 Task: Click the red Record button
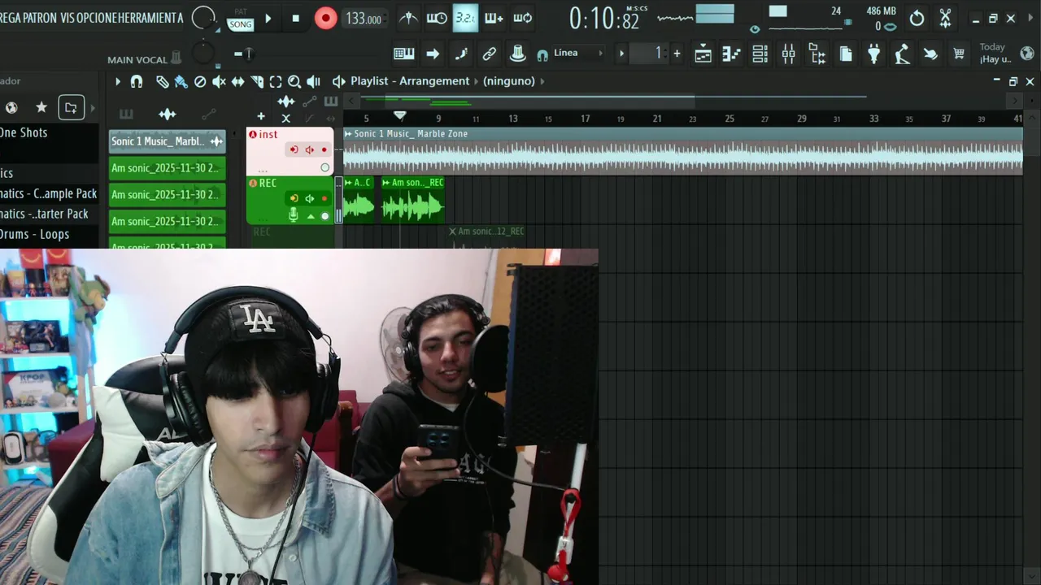[x=325, y=18]
